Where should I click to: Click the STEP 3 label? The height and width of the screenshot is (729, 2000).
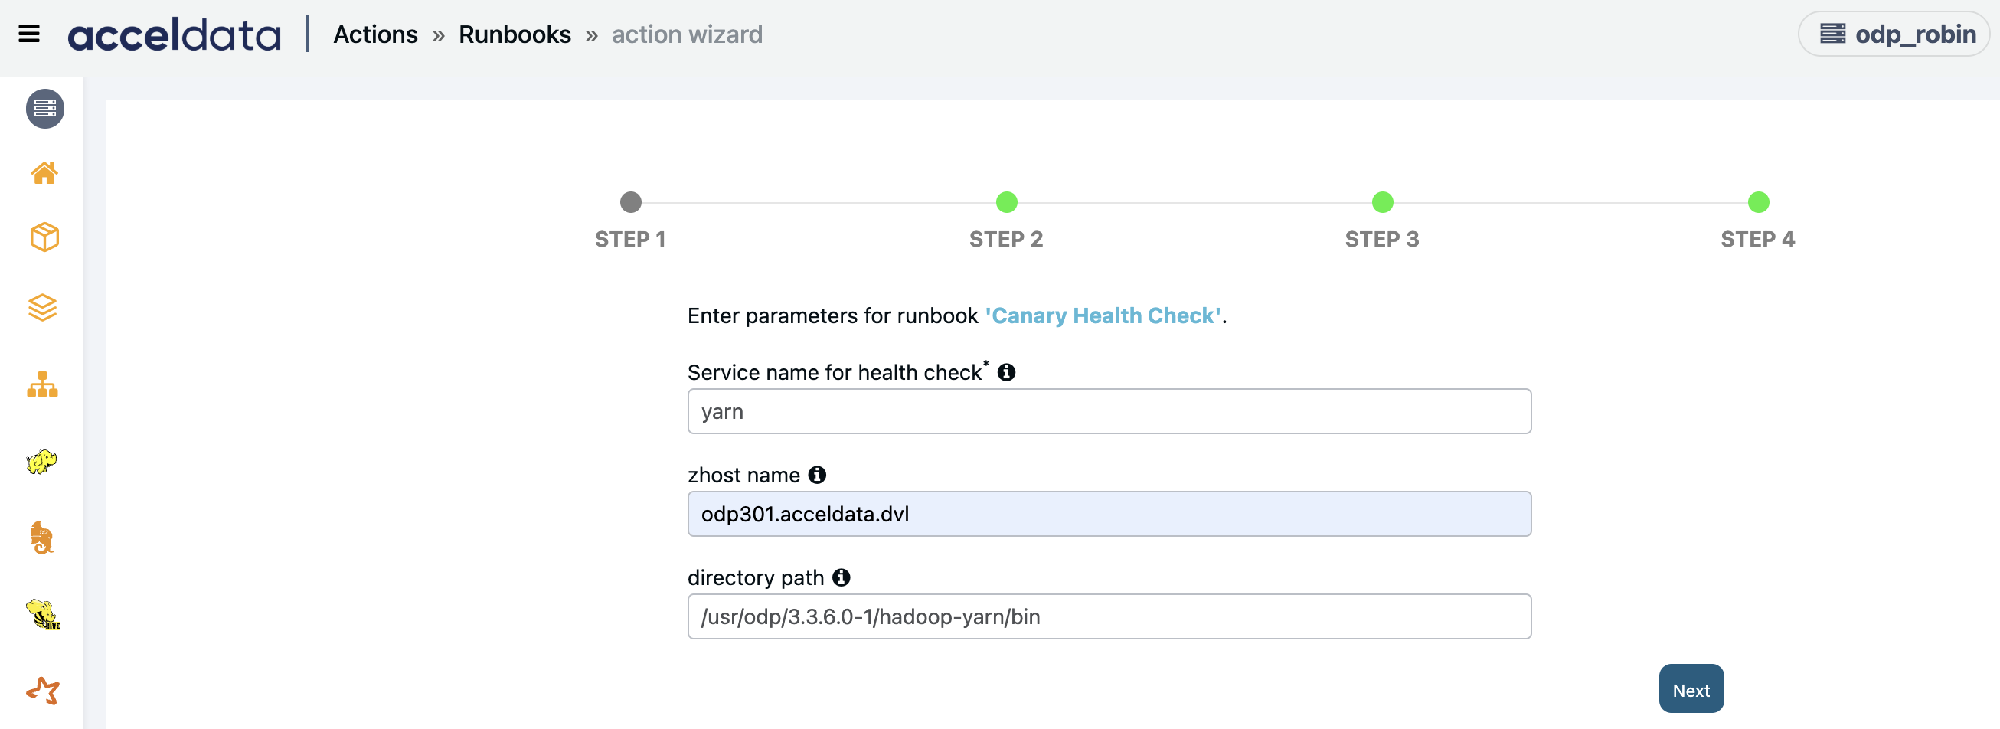[1382, 239]
